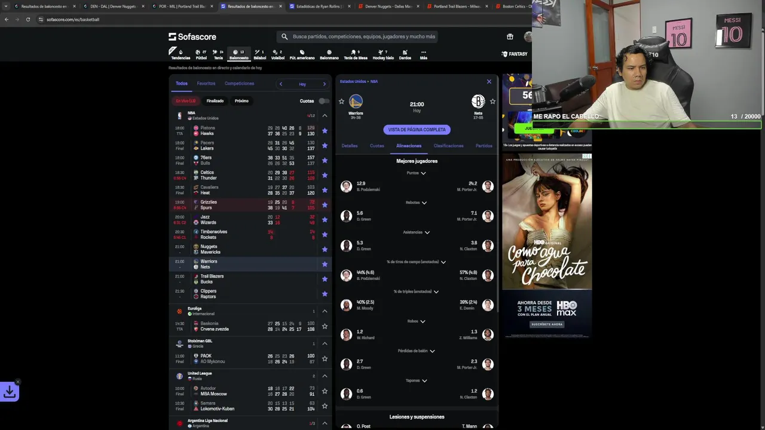Switch to the Competiciones tab
The height and width of the screenshot is (430, 765).
[239, 84]
